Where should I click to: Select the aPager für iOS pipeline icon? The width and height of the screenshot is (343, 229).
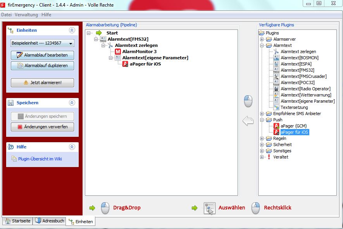pos(125,64)
